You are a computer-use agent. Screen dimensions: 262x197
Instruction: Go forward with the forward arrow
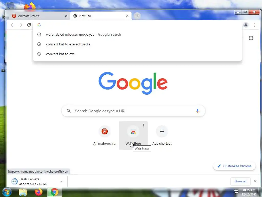(x=21, y=25)
